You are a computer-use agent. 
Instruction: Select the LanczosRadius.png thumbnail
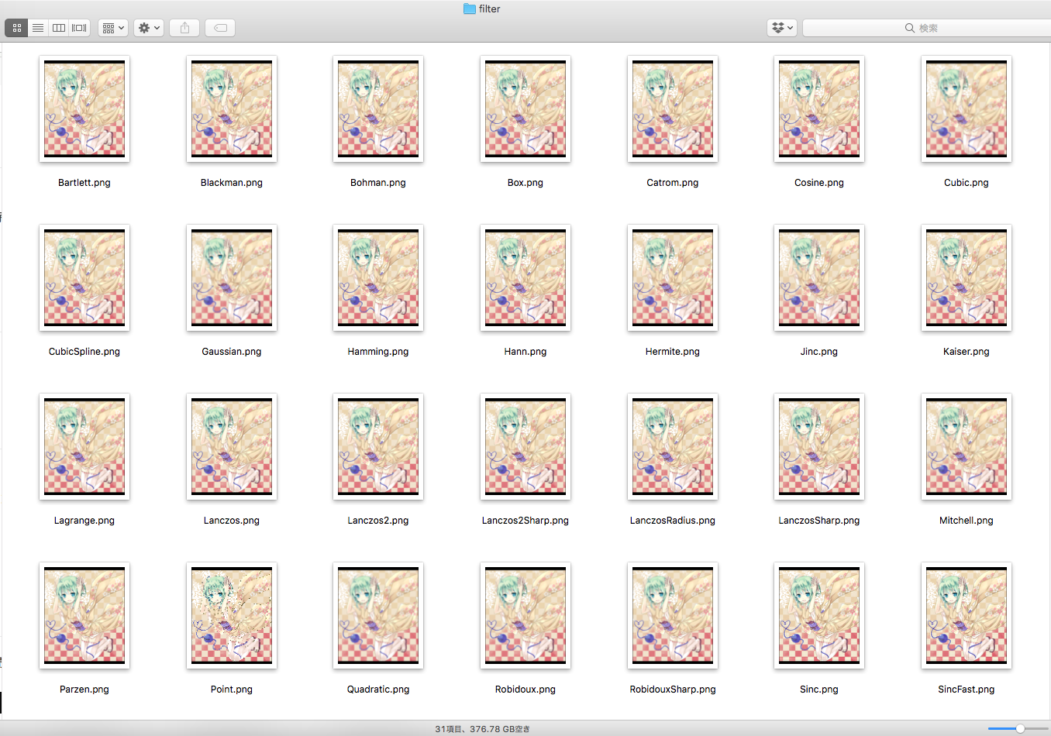tap(673, 446)
